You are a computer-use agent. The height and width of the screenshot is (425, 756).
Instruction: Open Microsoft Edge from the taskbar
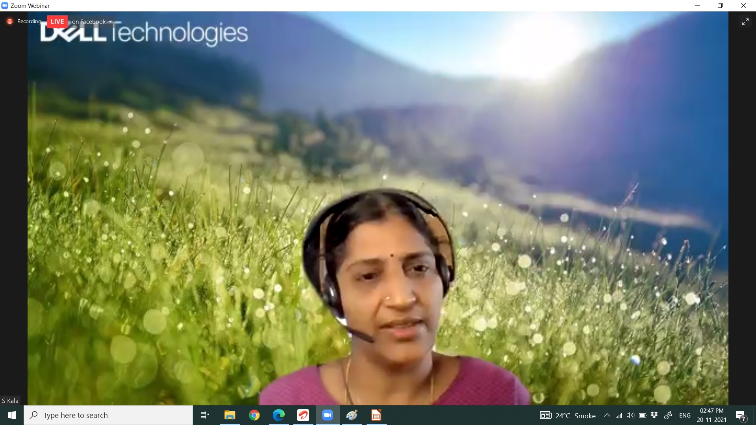tap(279, 415)
